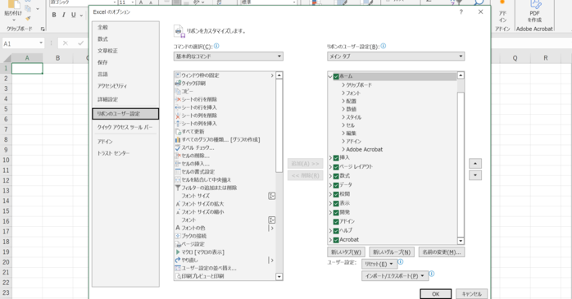572x299 pixels.
Task: Click the OK button
Action: click(436, 294)
